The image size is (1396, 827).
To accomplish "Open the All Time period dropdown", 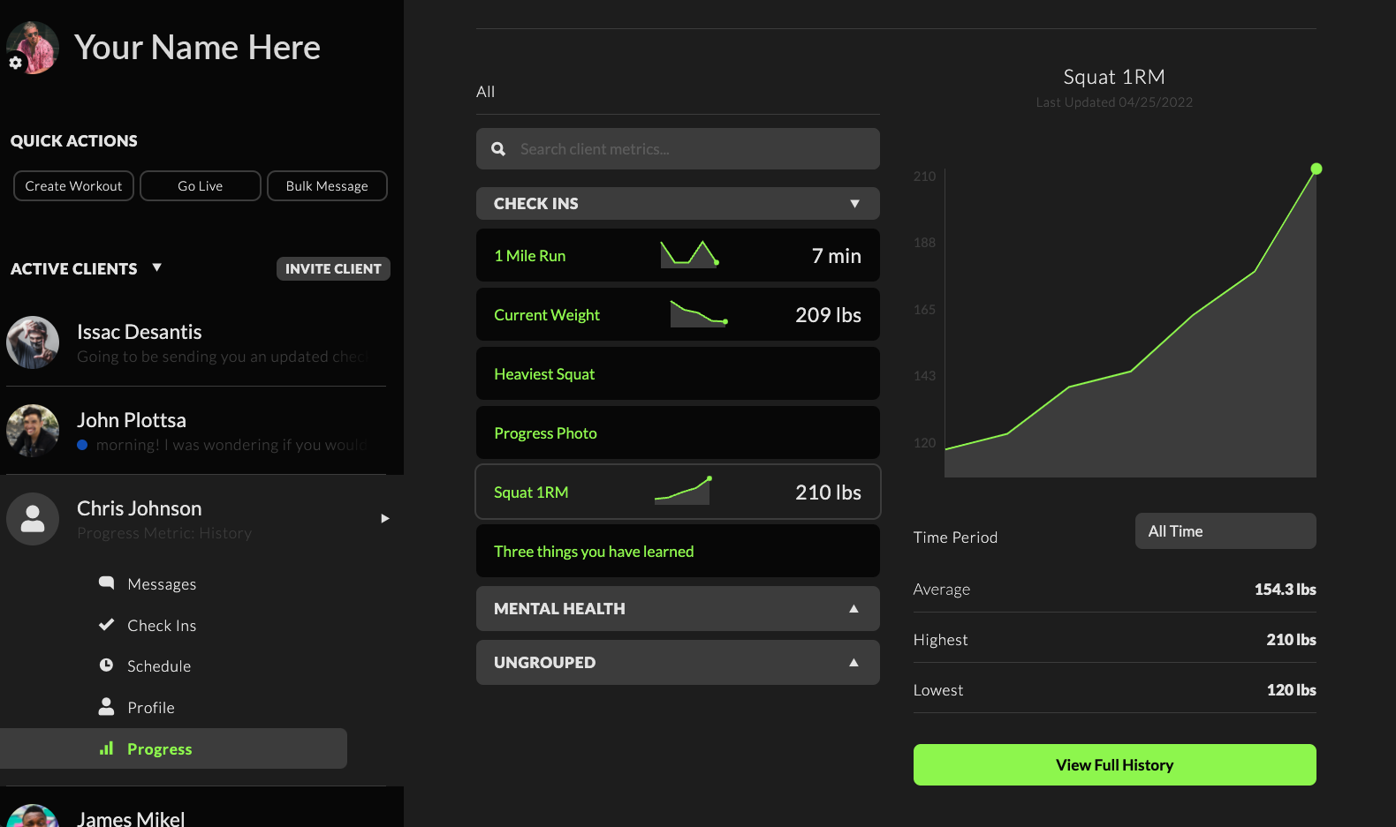I will [x=1225, y=531].
